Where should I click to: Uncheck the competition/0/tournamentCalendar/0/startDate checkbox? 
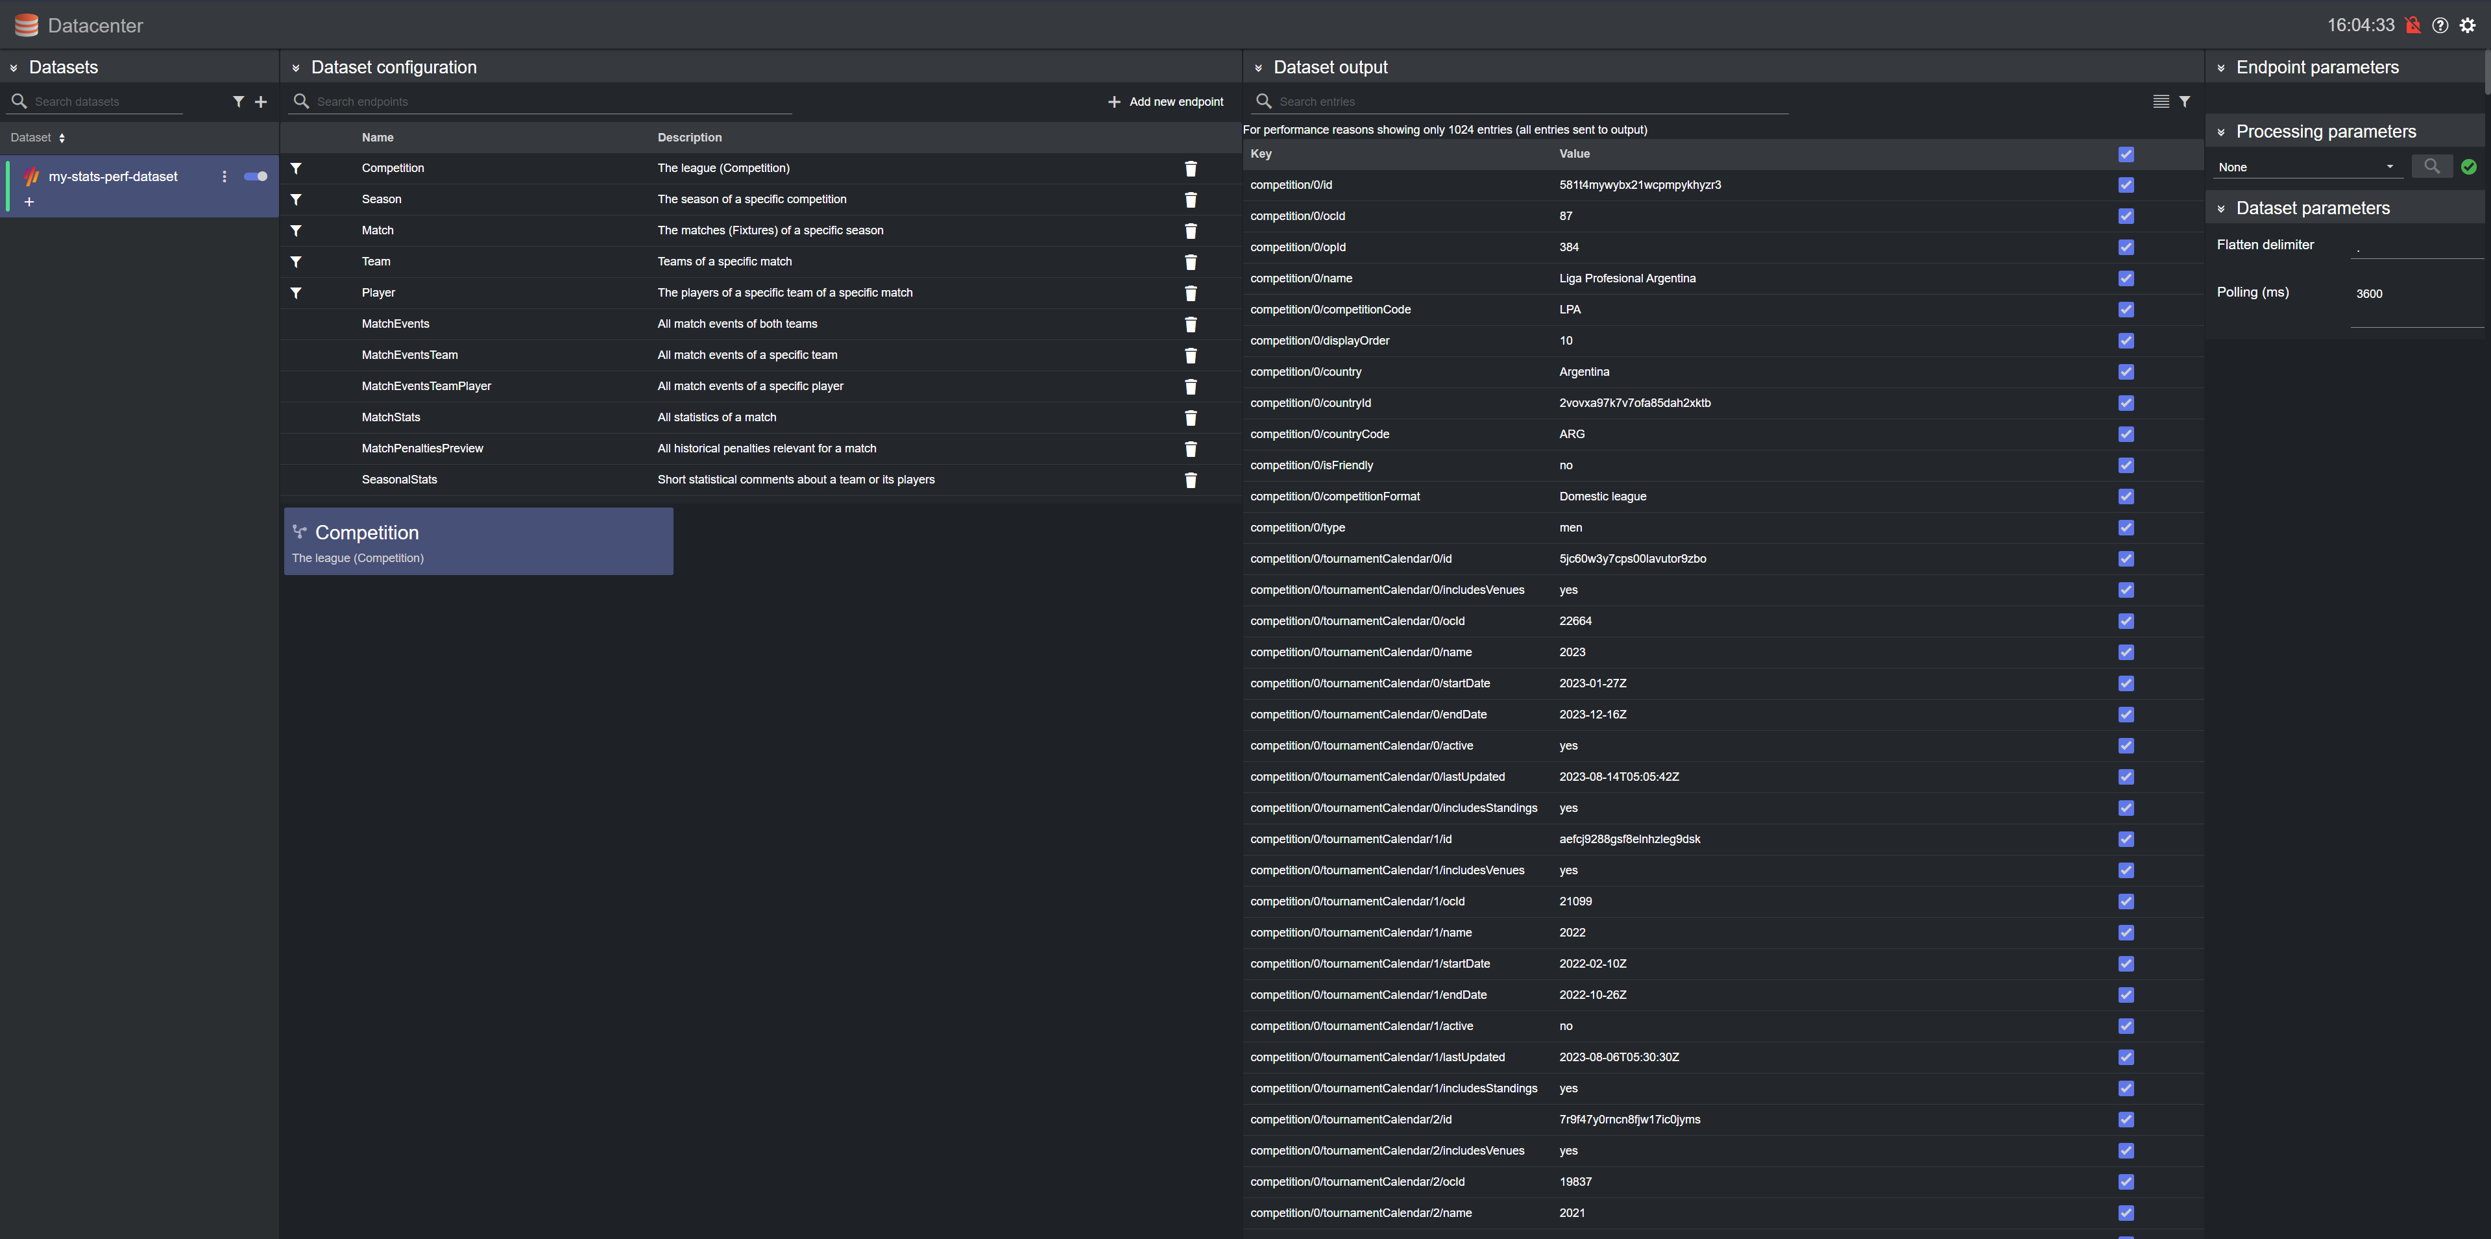point(2126,683)
